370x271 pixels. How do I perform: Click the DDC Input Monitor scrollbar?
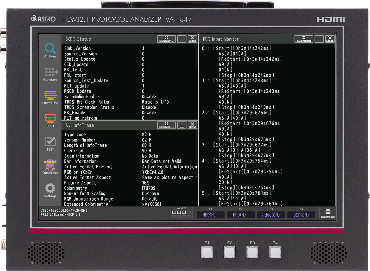(x=334, y=46)
